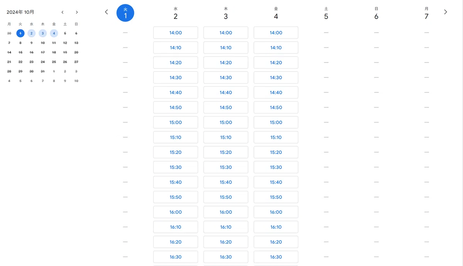The height and width of the screenshot is (266, 463).
Task: Select highlighted October 1 in mini calendar
Action: tap(20, 33)
